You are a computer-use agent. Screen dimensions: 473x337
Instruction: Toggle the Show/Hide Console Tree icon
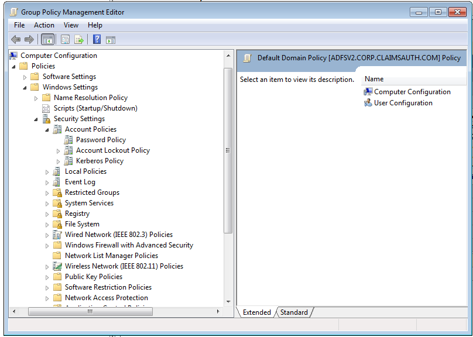click(x=48, y=39)
